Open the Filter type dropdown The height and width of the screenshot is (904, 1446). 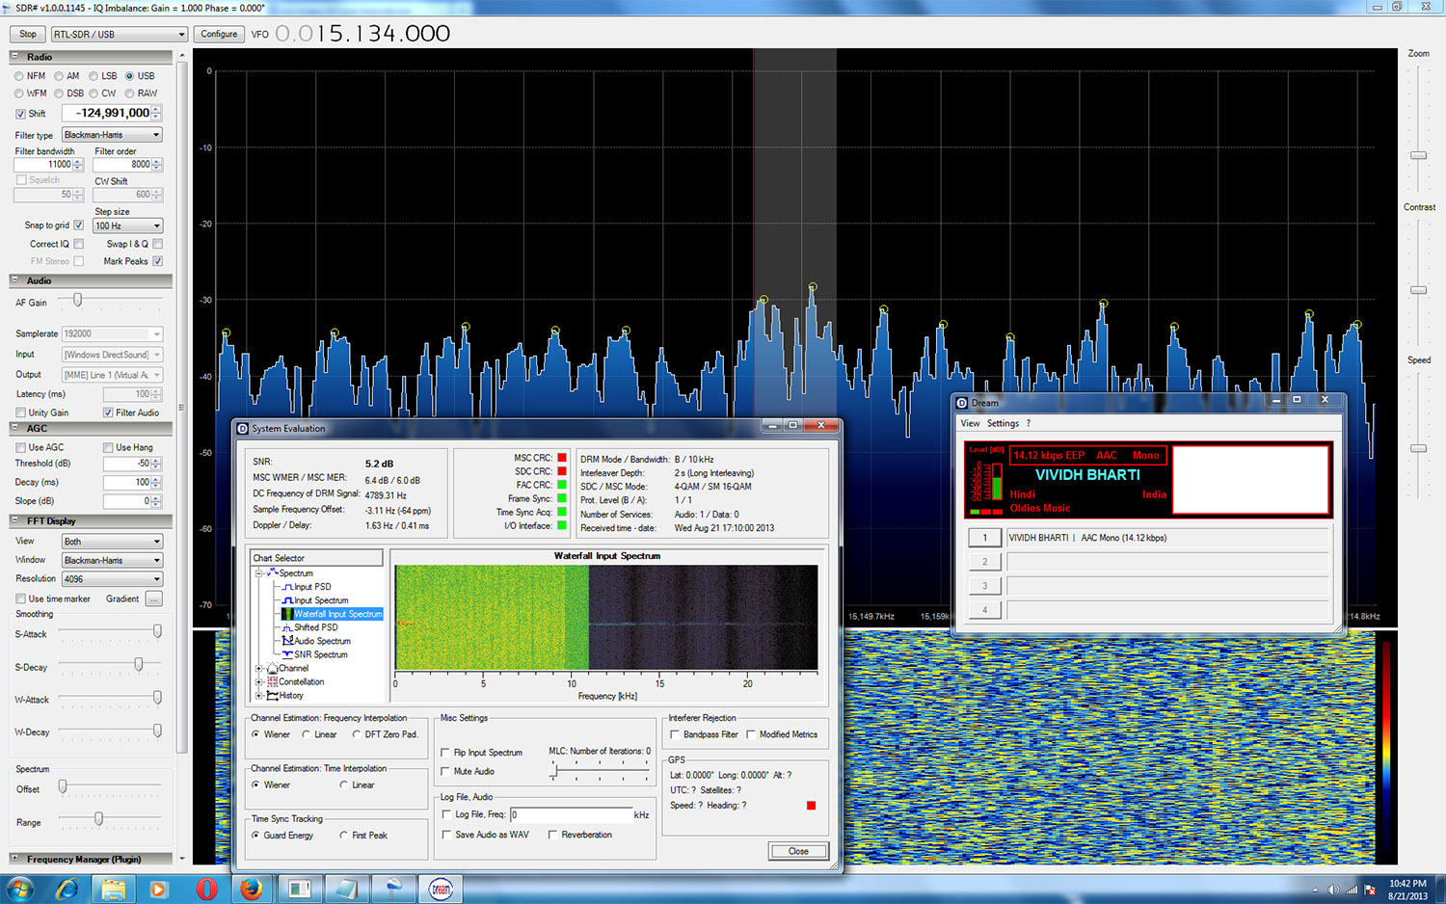click(112, 135)
